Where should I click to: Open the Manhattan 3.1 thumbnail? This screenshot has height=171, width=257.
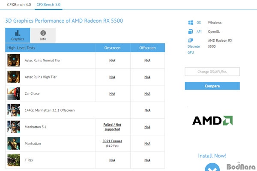[x=14, y=127]
